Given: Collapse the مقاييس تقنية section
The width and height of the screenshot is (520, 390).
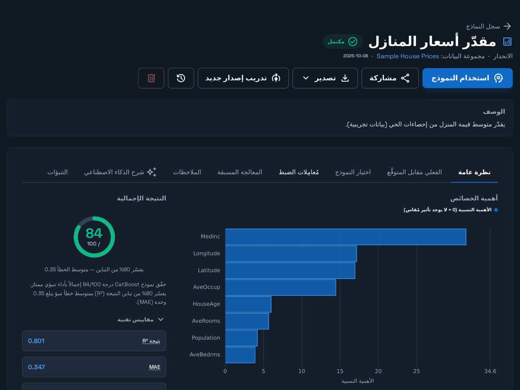Looking at the screenshot, I should [x=141, y=319].
